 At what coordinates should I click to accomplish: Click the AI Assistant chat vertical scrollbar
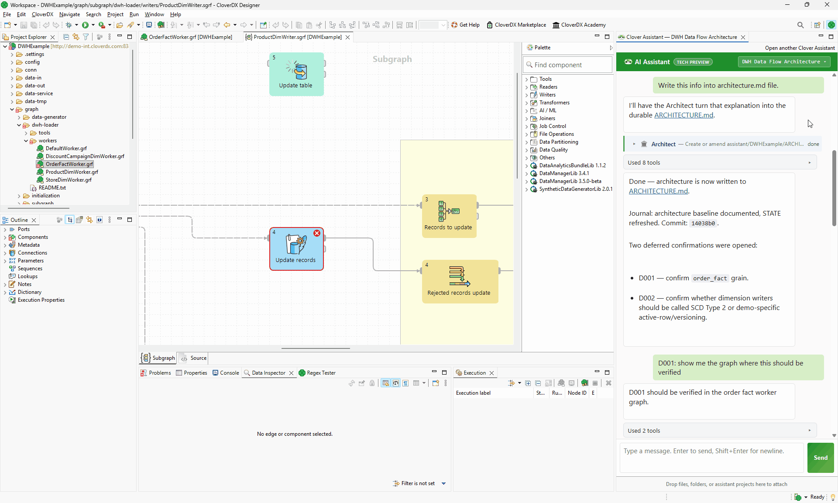(834, 188)
